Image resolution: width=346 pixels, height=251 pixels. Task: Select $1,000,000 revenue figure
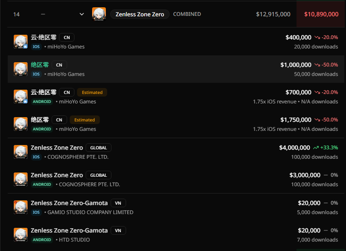[296, 65]
